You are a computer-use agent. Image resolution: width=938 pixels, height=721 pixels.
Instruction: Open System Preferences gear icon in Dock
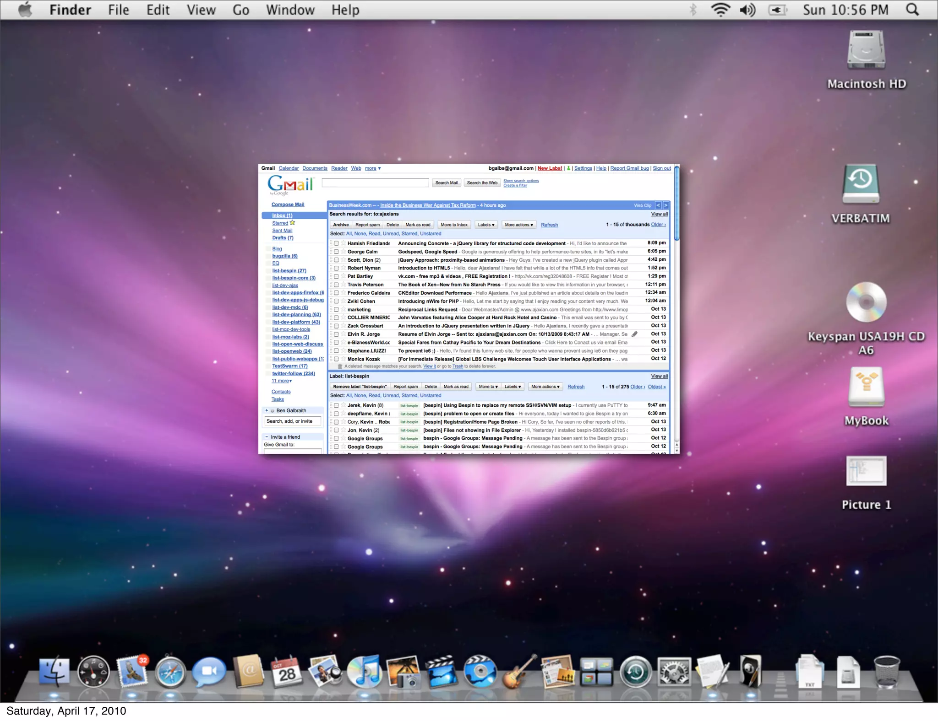coord(674,673)
